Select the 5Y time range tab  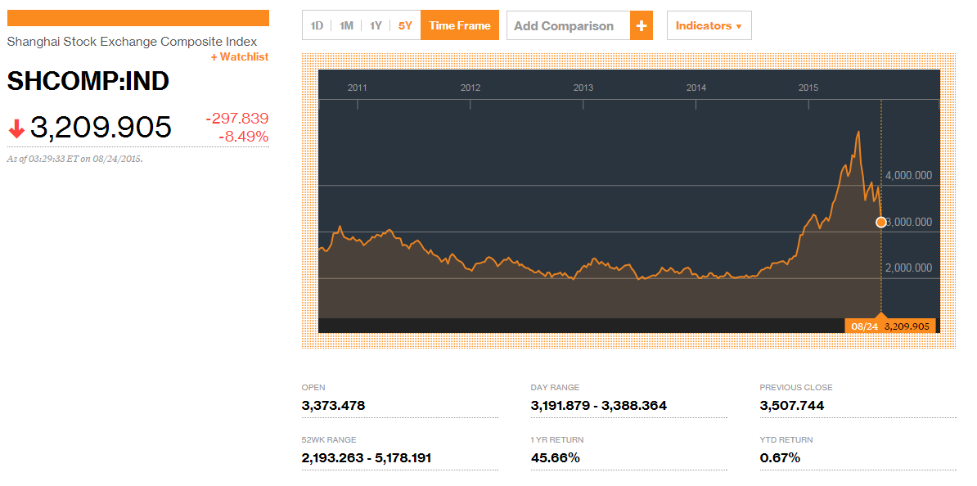tap(406, 25)
